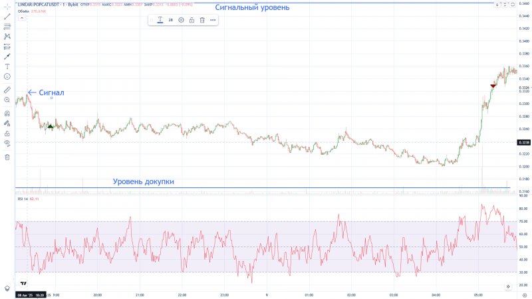Screen dimensions: 532x299
Task: Open the font size 28 dropdown
Action: coord(171,20)
